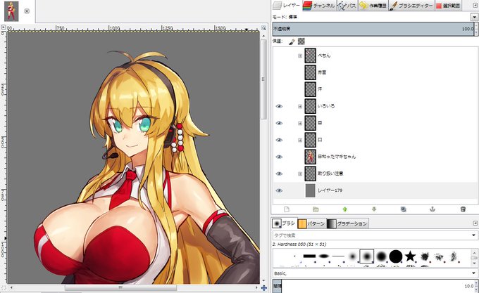479x293 pixels.
Task: Click the navigation cross icon below canvas
Action: [x=264, y=287]
